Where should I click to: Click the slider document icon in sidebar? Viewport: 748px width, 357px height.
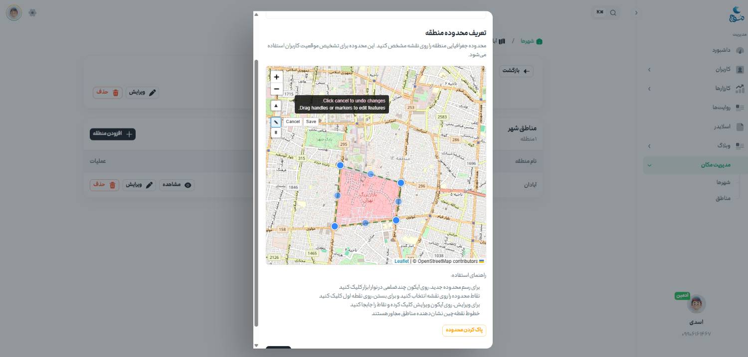coord(740,127)
